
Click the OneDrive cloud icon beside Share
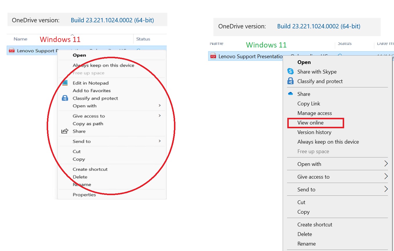[x=290, y=94]
